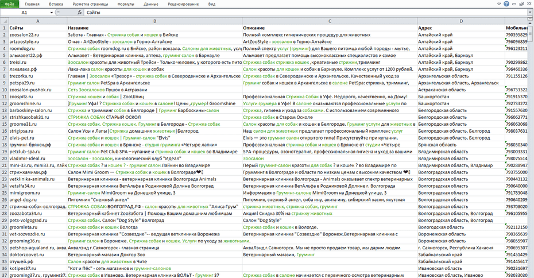Expand the formula bar with the chevron
This screenshot has height=278, width=534.
click(x=530, y=12)
